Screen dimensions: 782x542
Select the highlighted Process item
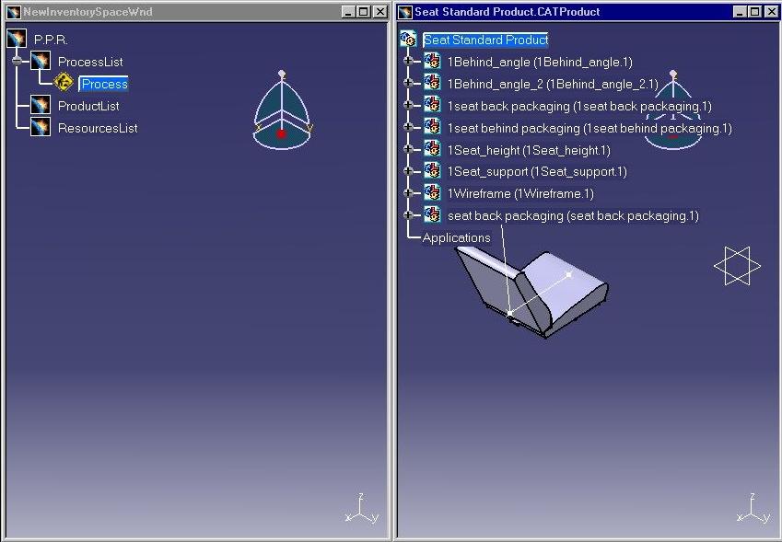(x=104, y=84)
